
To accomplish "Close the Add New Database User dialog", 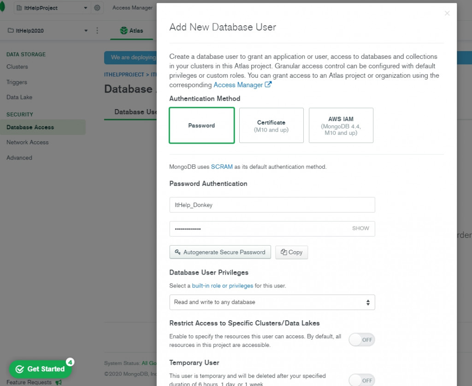I will click(x=447, y=13).
